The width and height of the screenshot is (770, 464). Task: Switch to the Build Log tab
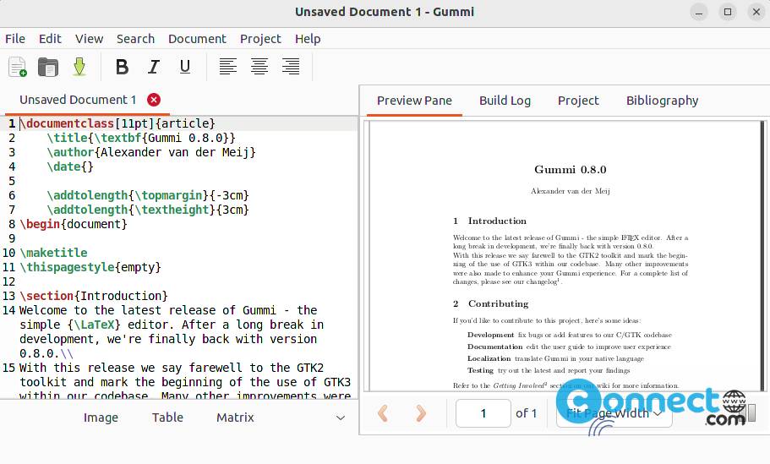click(505, 101)
